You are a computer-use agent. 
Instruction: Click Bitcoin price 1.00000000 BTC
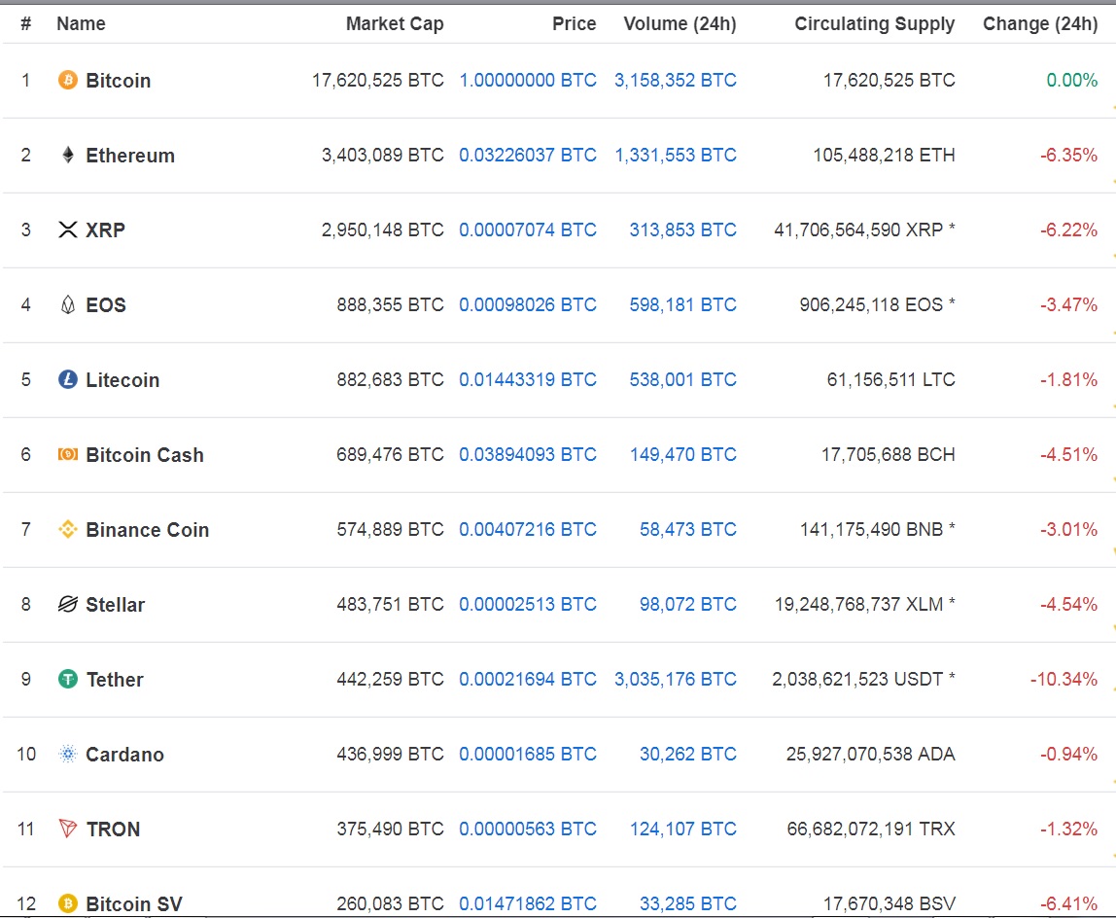pyautogui.click(x=528, y=80)
